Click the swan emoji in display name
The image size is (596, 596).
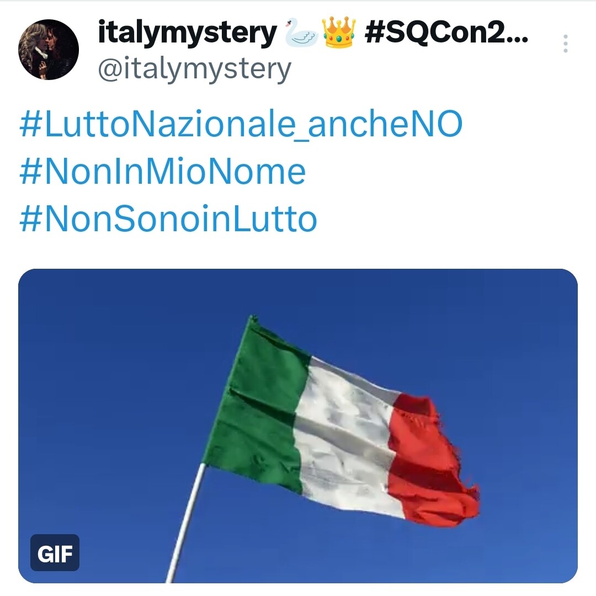point(301,33)
